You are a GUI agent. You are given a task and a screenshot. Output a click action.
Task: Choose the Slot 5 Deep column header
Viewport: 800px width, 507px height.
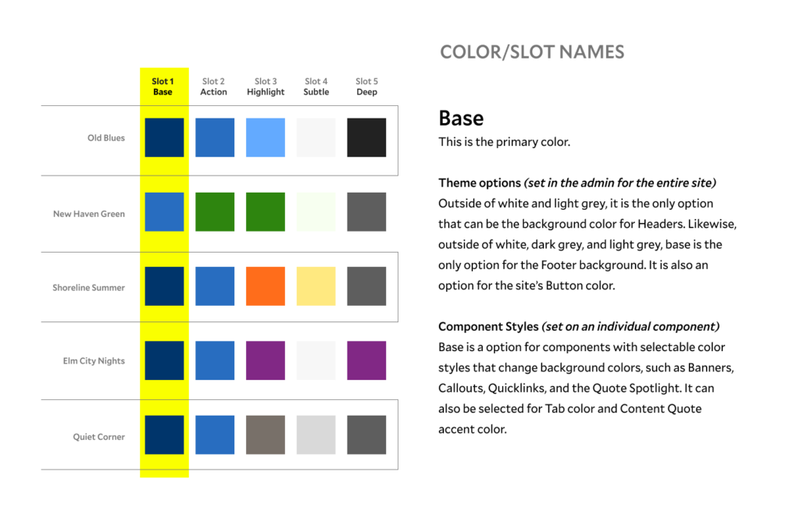click(x=366, y=87)
